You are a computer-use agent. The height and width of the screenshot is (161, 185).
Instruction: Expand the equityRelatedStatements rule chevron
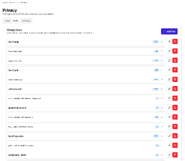point(162,127)
